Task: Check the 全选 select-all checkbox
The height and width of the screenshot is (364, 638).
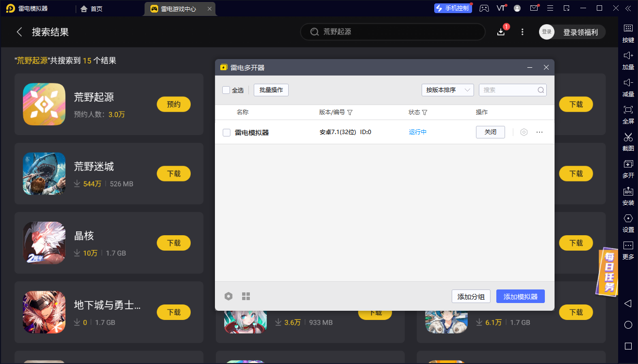Action: (x=226, y=90)
